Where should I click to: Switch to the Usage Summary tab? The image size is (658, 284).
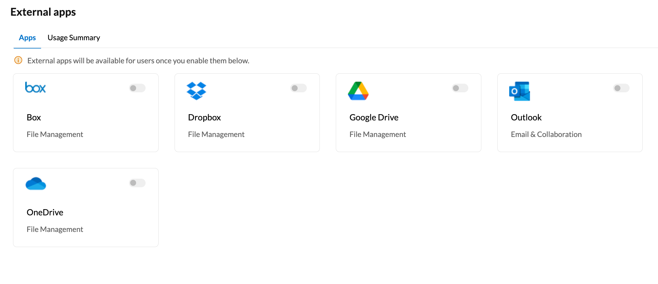coord(74,38)
